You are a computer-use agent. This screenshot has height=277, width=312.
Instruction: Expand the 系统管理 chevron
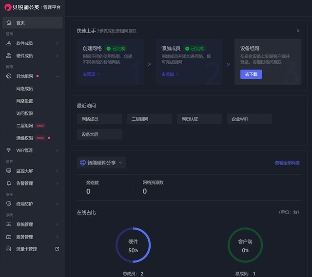(58, 224)
